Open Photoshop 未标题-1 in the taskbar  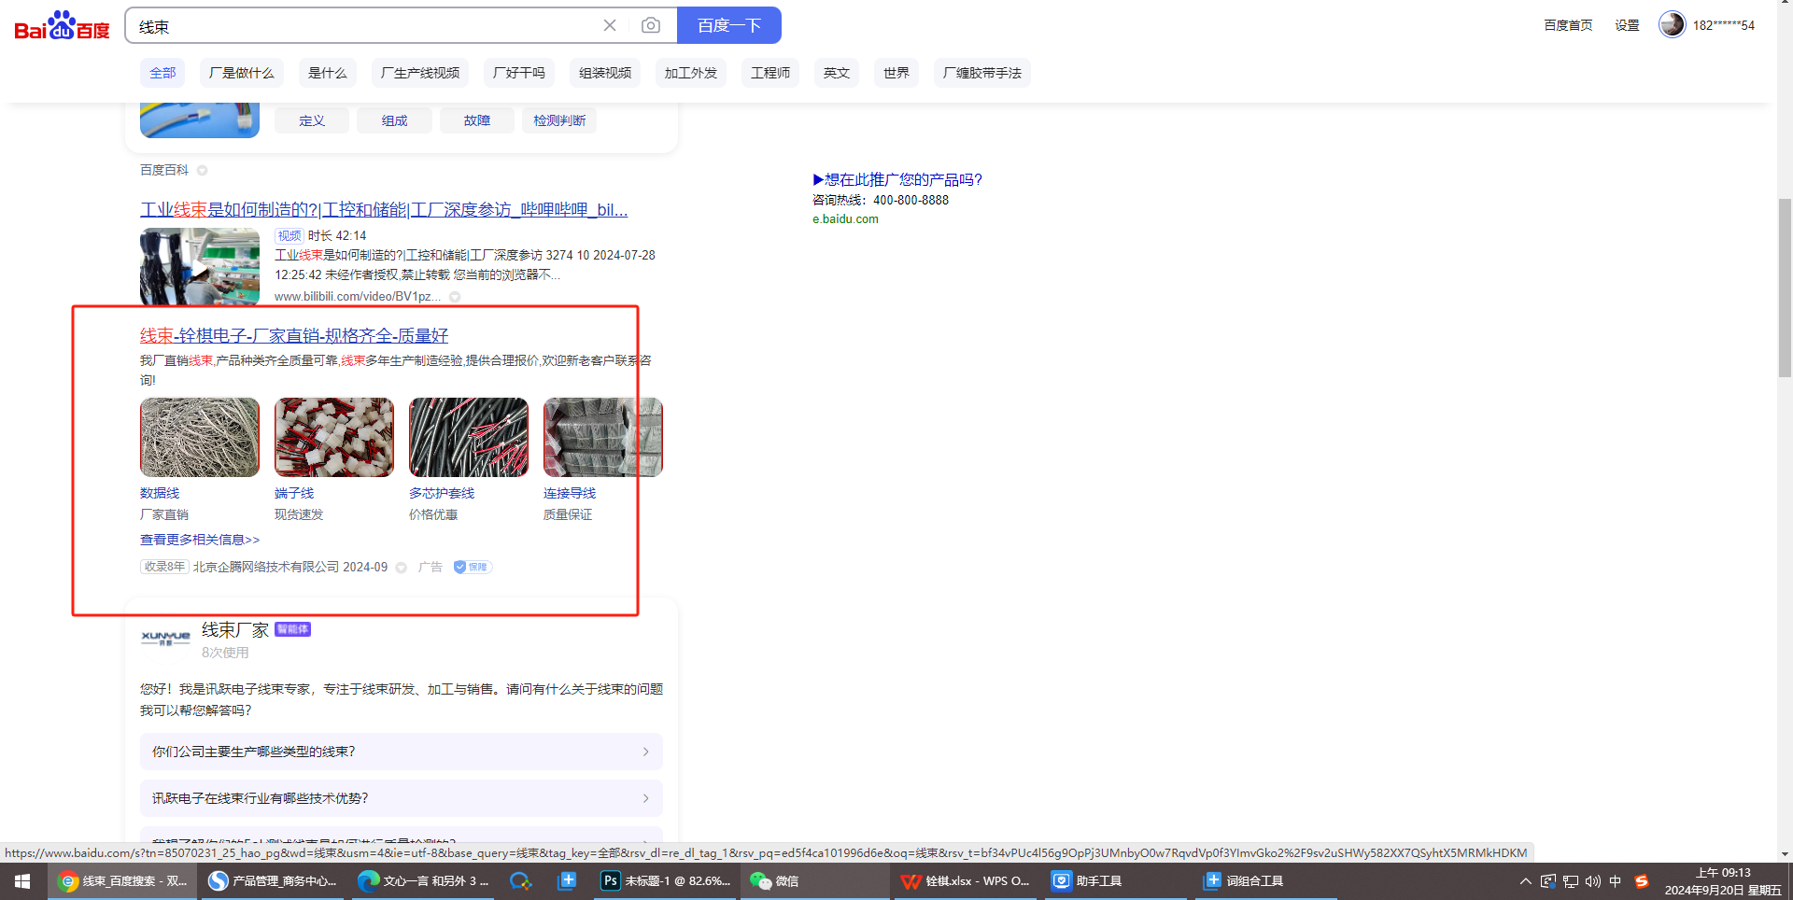pyautogui.click(x=666, y=881)
